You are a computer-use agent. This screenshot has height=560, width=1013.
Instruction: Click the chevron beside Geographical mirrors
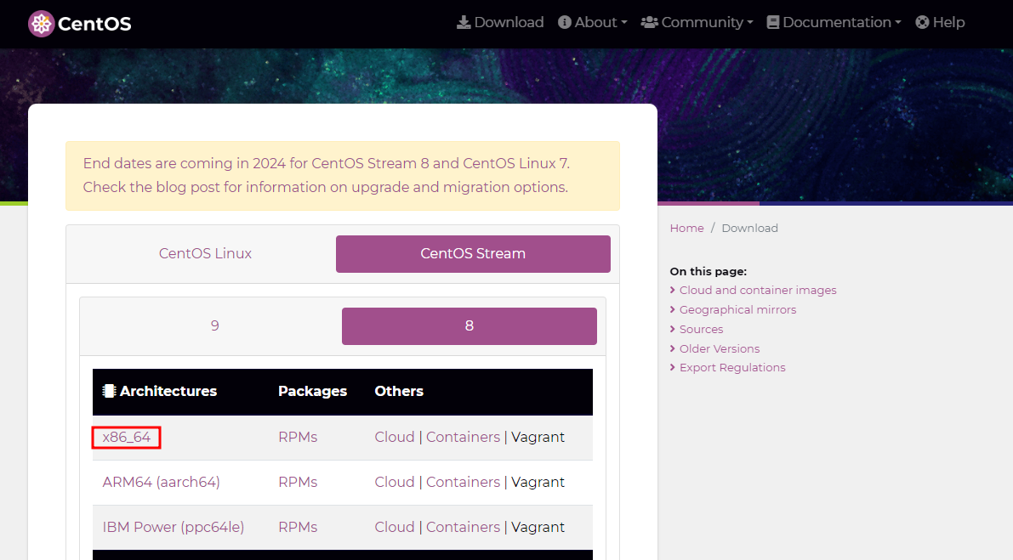tap(673, 309)
